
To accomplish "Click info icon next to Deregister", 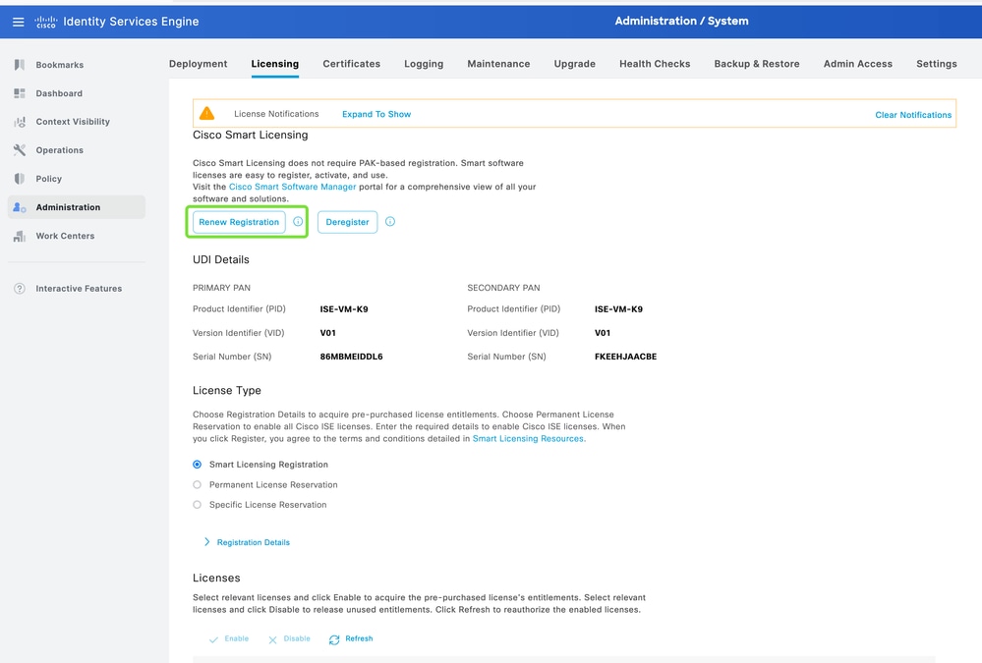I will pyautogui.click(x=390, y=222).
